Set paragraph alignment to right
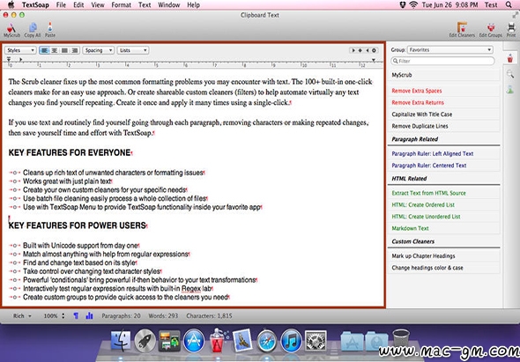The height and width of the screenshot is (362, 520). coord(75,50)
